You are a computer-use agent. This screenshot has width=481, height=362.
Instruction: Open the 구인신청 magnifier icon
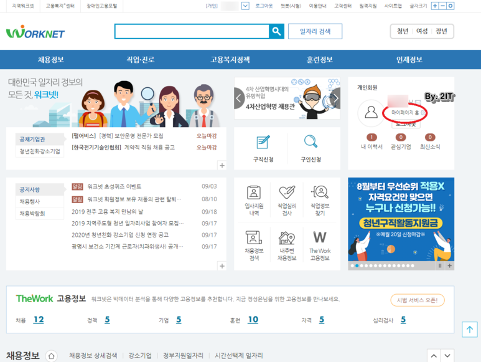pos(311,142)
